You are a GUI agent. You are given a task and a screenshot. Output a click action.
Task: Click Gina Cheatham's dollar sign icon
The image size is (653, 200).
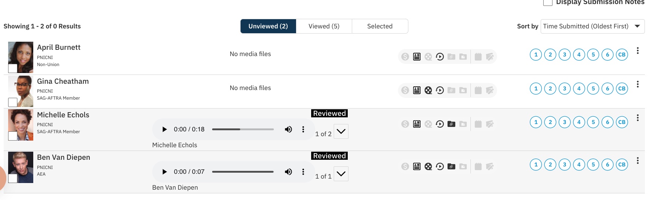pos(405,90)
